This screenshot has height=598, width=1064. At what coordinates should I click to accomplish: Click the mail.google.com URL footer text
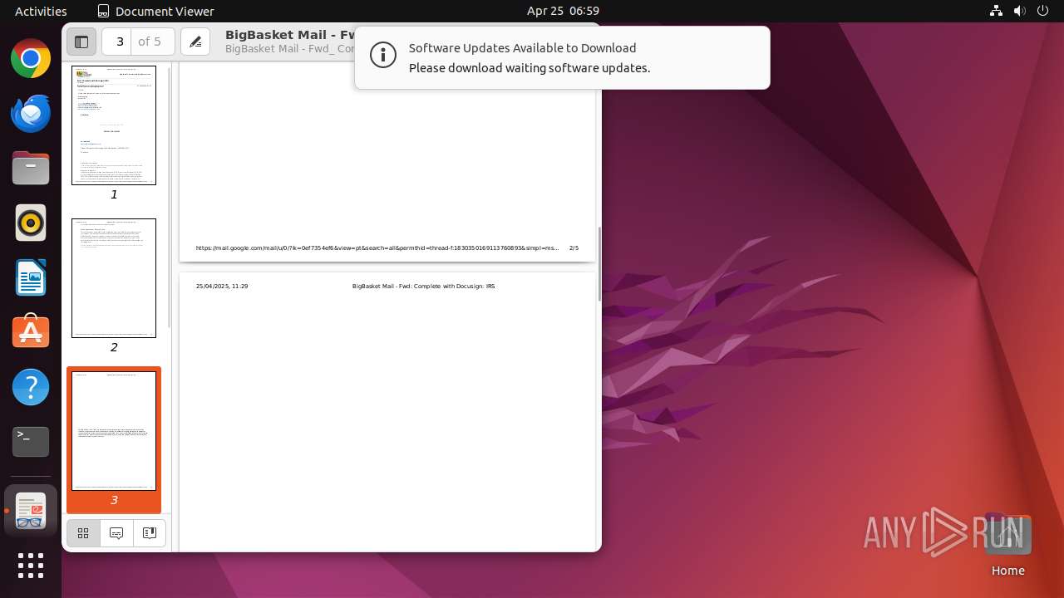pos(377,248)
